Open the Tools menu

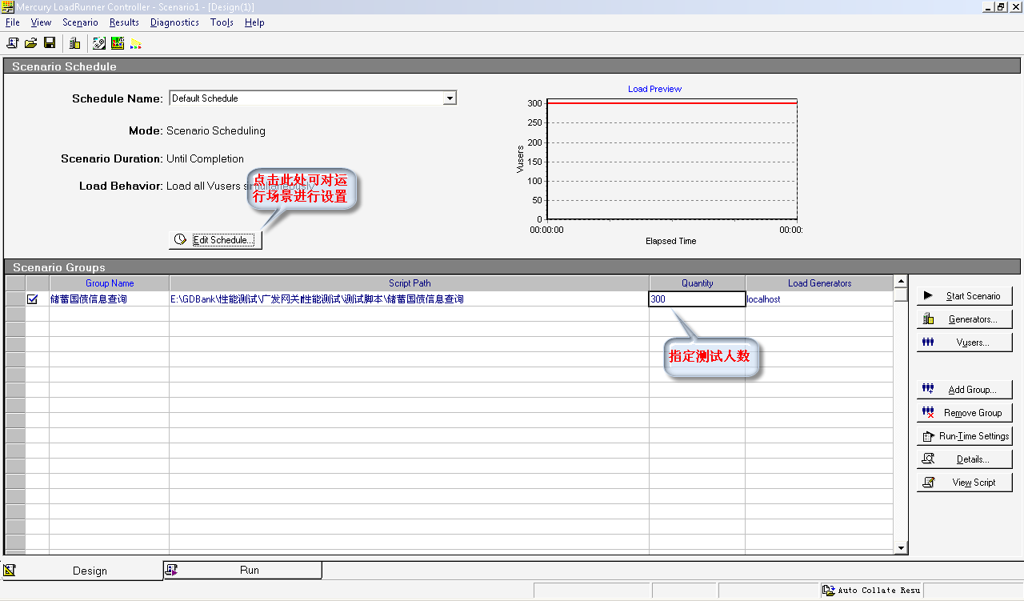[x=222, y=22]
